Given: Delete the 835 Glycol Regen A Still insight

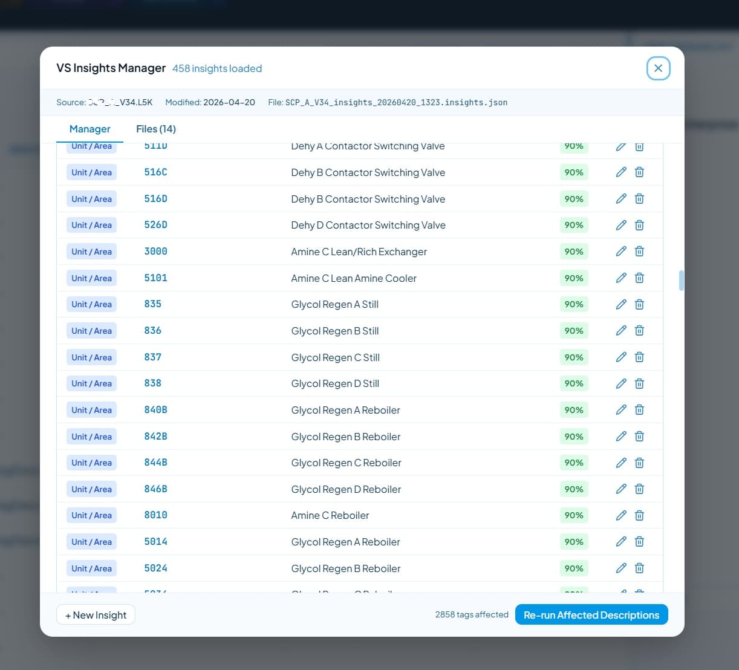Looking at the screenshot, I should tap(639, 304).
